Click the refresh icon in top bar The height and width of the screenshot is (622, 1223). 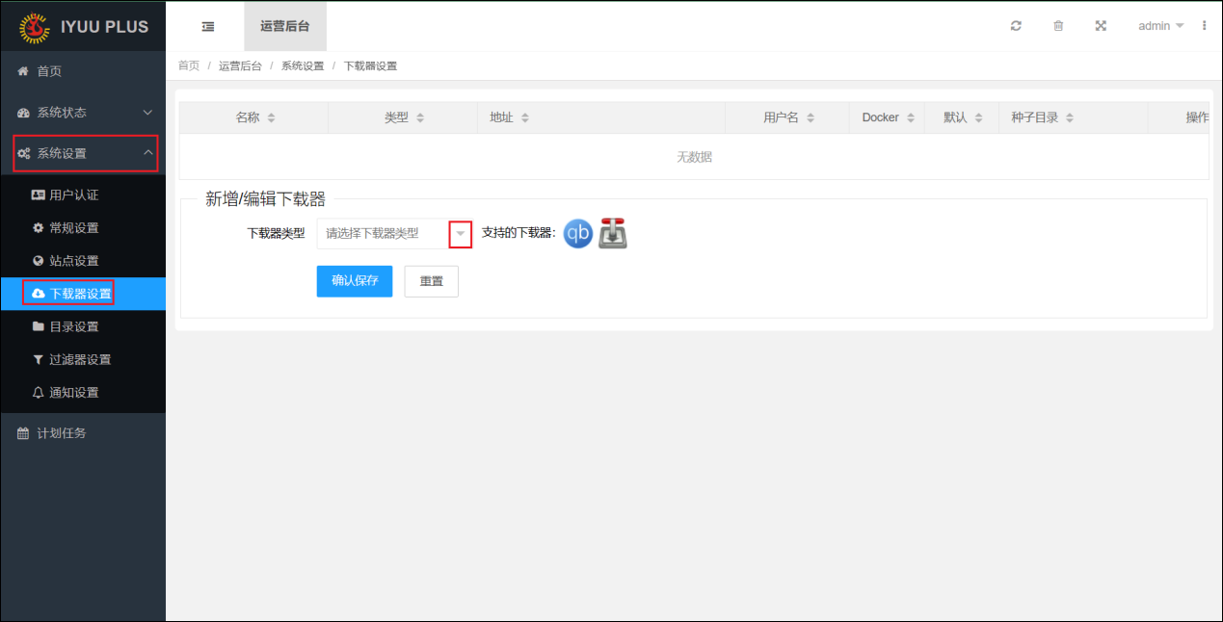(x=1016, y=26)
